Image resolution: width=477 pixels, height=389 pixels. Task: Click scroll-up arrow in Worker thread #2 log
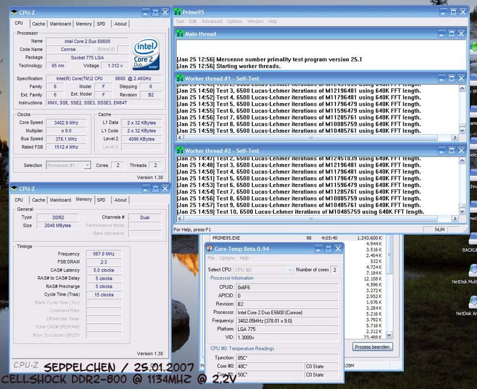462,161
